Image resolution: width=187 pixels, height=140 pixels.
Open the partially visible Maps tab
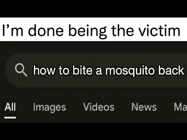(x=180, y=107)
